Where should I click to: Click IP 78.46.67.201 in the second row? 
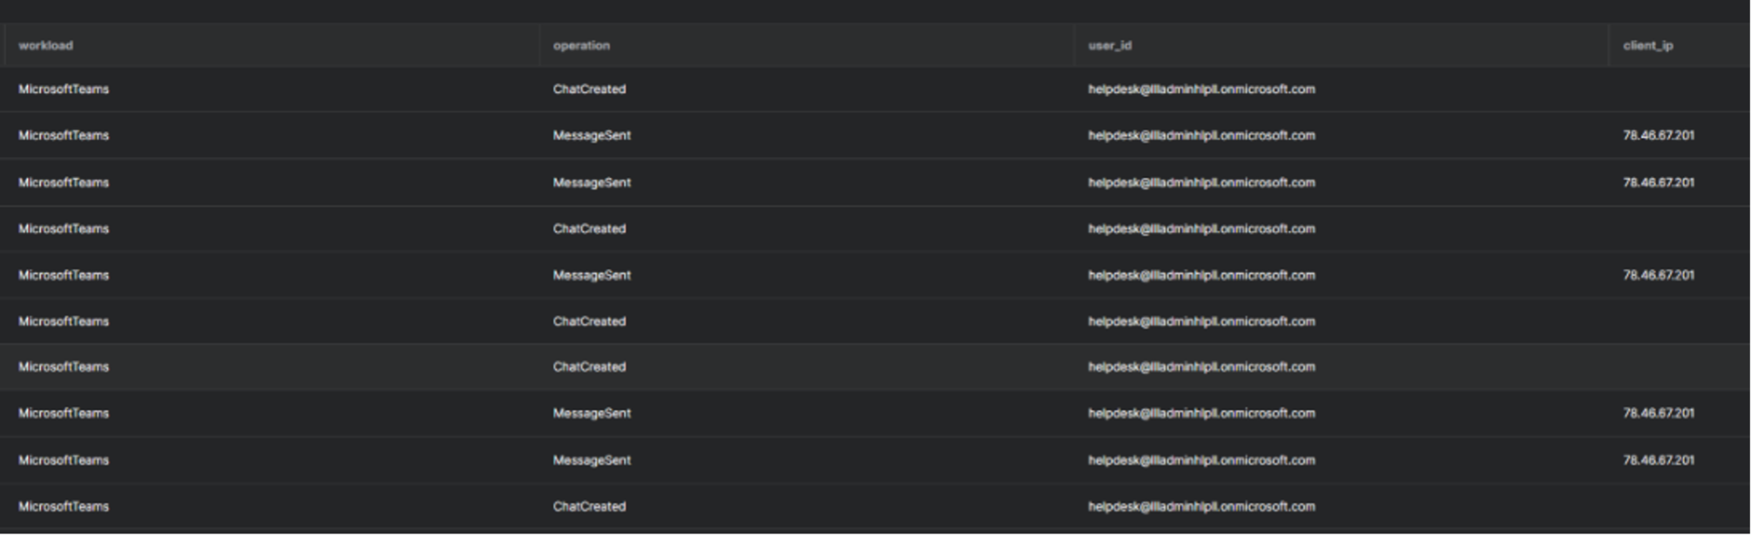tap(1658, 135)
